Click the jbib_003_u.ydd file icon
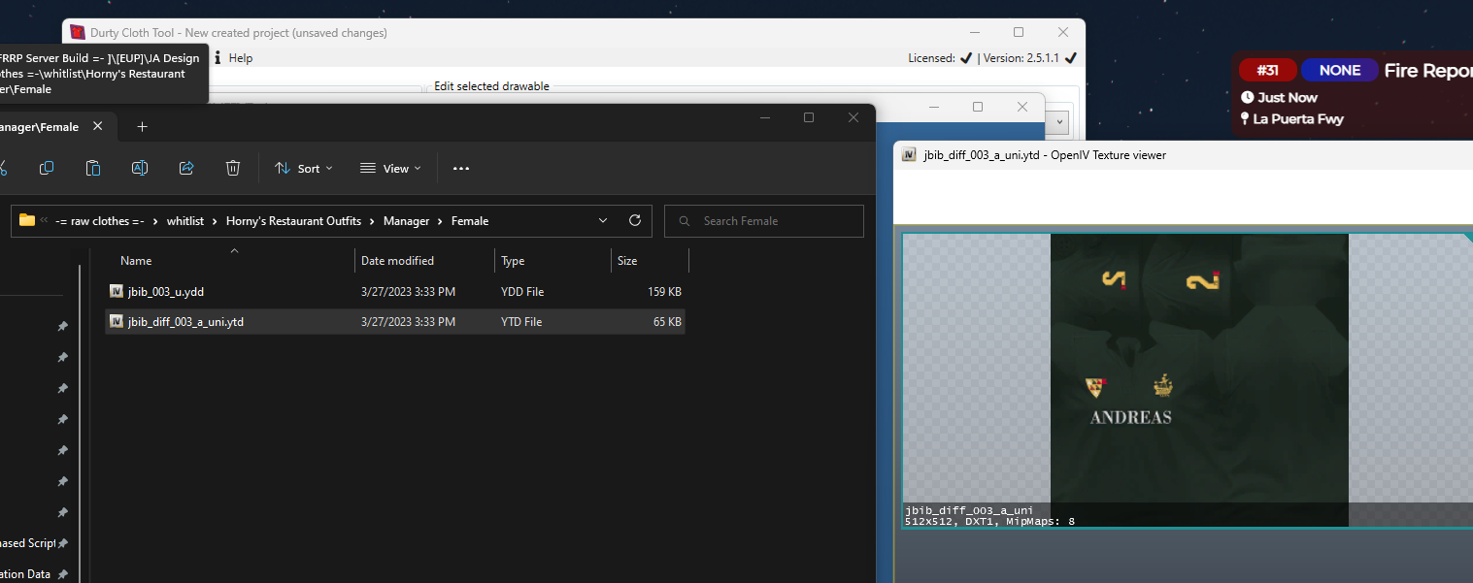Viewport: 1473px width, 583px height. [x=117, y=291]
